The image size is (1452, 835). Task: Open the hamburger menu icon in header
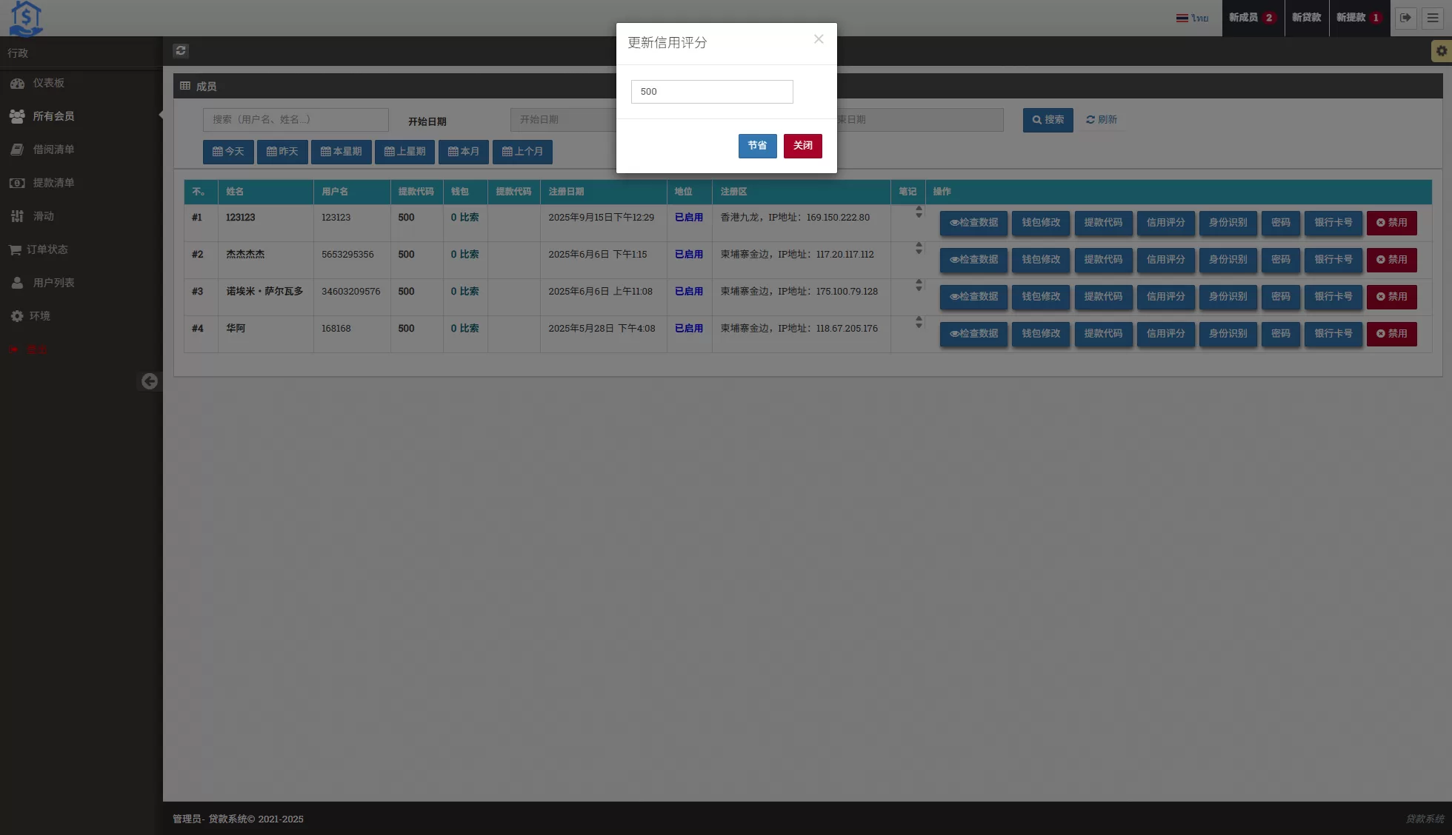[x=1433, y=18]
